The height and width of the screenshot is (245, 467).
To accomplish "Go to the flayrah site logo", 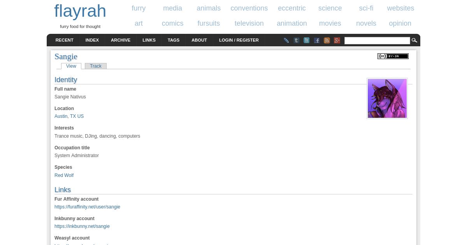I will pos(80,11).
